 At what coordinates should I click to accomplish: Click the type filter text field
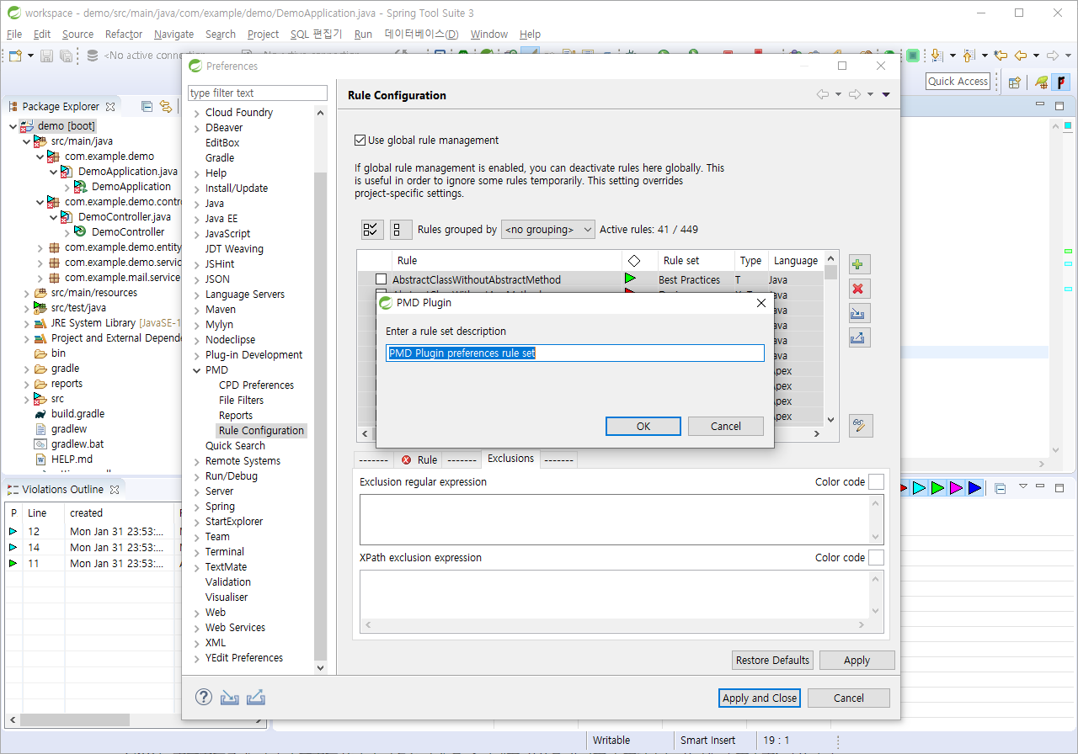pos(258,93)
